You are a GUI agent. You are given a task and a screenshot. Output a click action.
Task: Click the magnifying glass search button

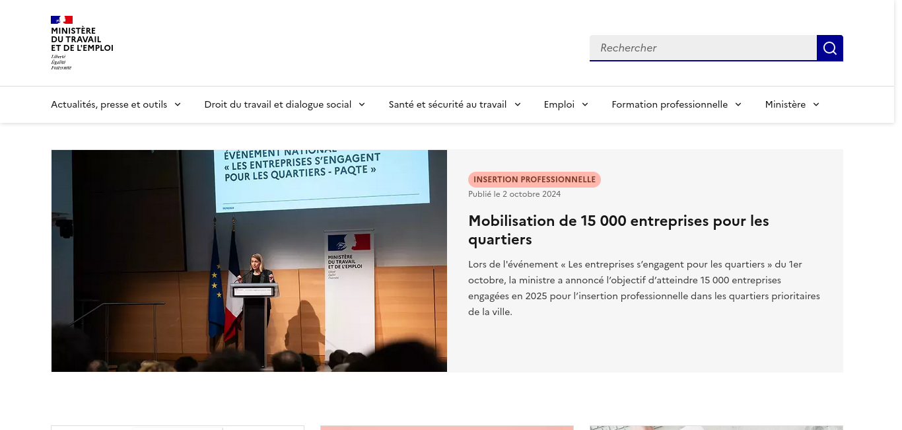point(829,48)
